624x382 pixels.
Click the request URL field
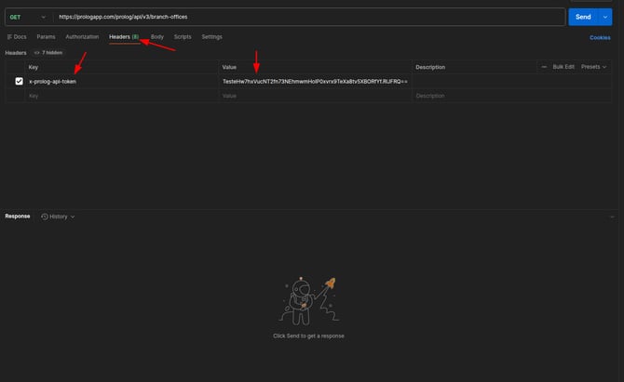coord(307,17)
